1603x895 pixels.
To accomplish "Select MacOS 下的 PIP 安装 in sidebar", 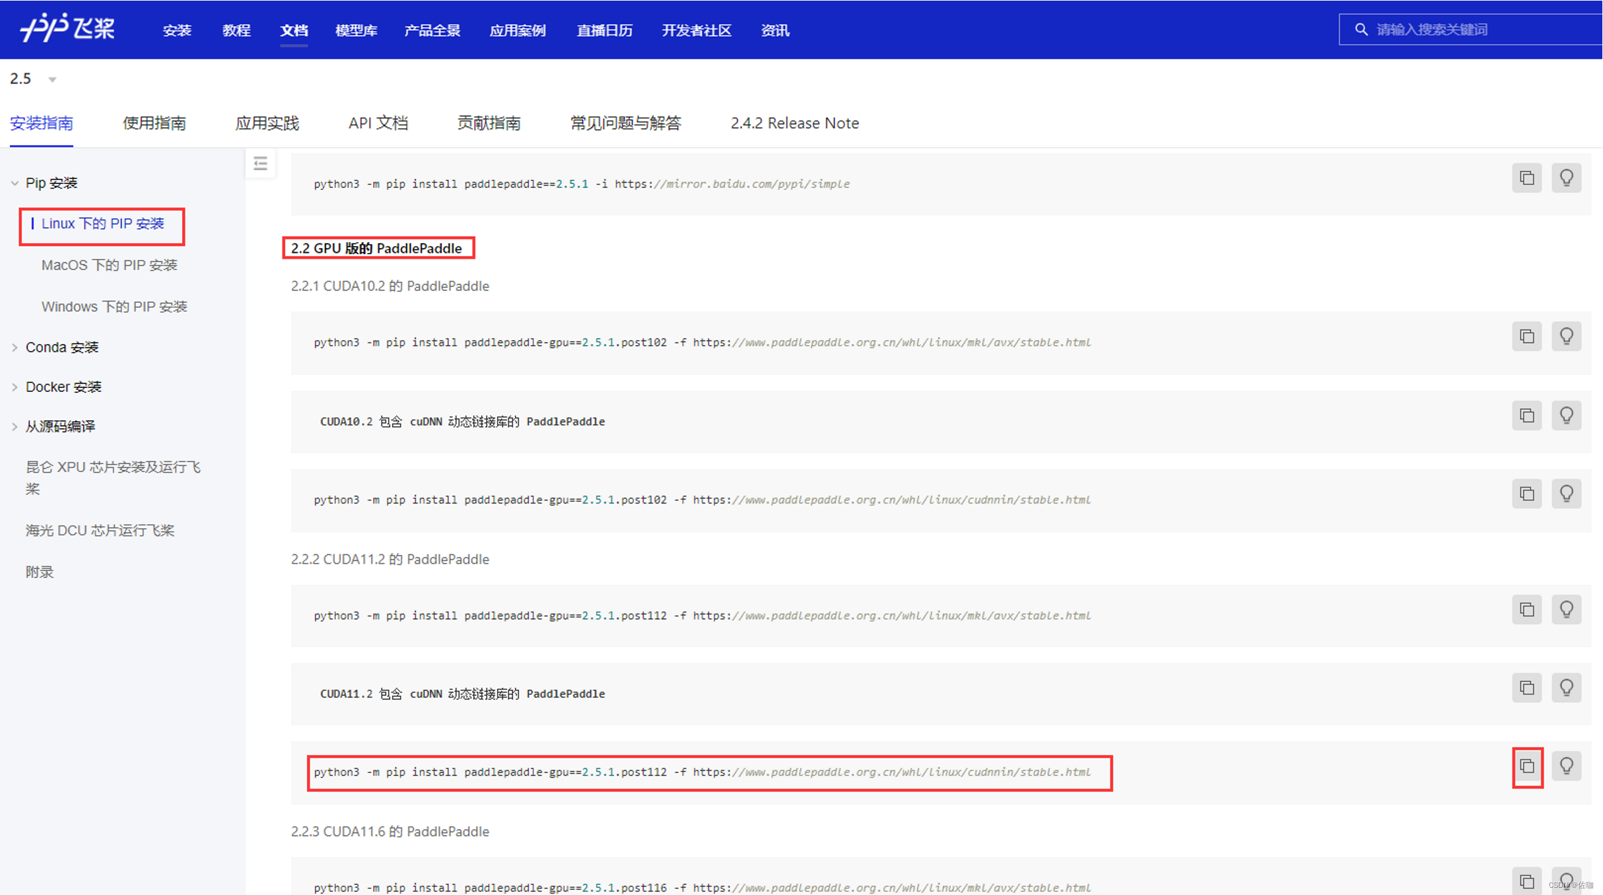I will [x=109, y=265].
